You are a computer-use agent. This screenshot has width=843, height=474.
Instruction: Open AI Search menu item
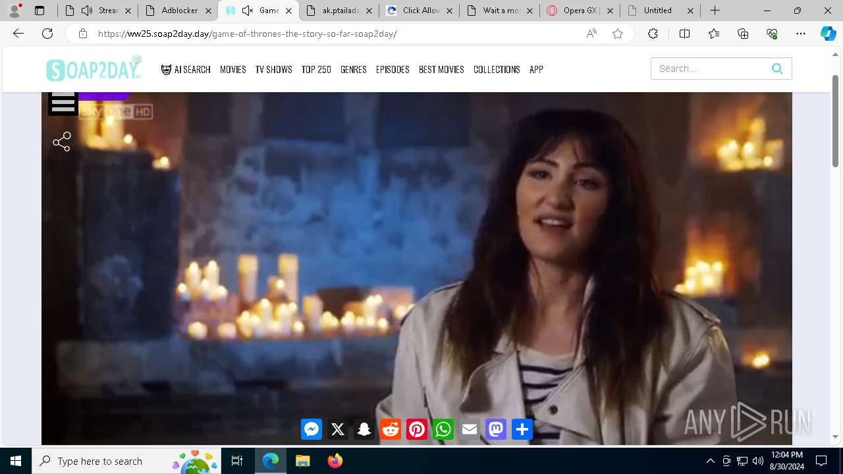[186, 69]
